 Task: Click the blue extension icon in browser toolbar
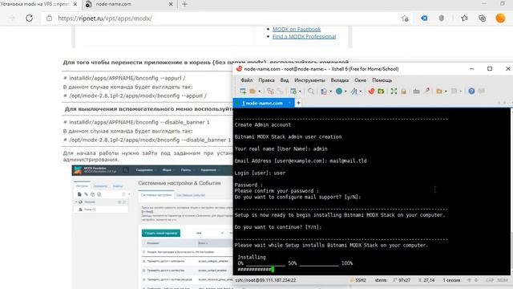click(x=424, y=18)
